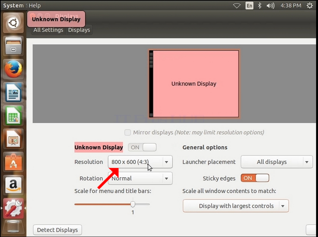Screen dimensions: 318x237
Task: Check the Mirror displays checkbox
Action: [x=128, y=133]
